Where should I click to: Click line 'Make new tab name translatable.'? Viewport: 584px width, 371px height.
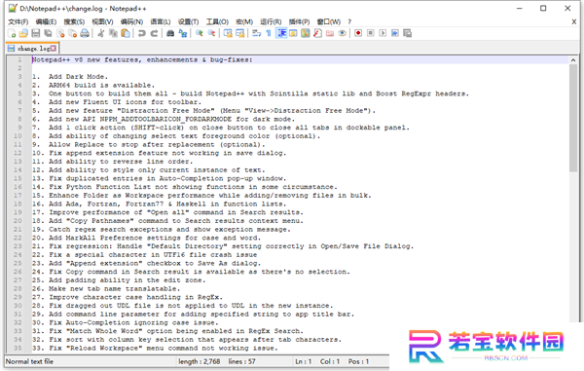pyautogui.click(x=114, y=288)
